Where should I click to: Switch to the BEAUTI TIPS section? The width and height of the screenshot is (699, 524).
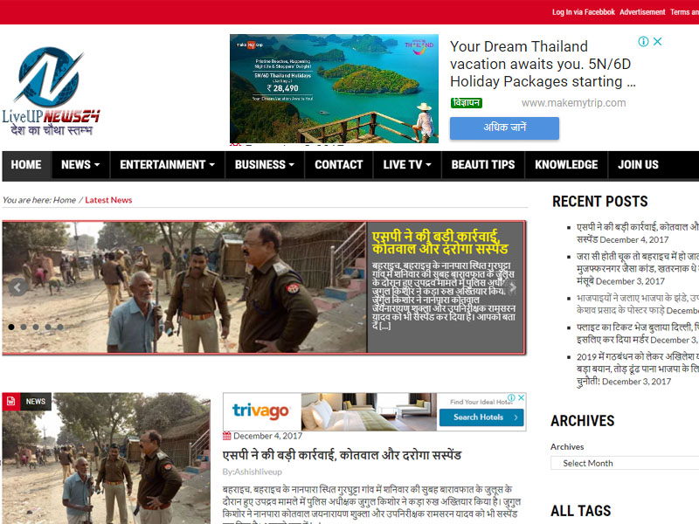pos(482,165)
